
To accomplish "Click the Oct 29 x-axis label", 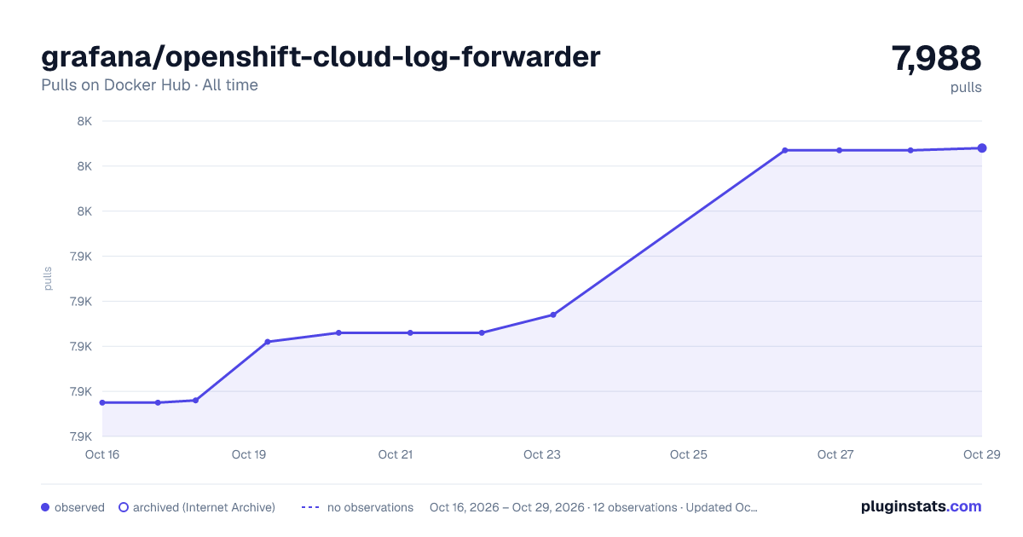I will click(x=980, y=454).
